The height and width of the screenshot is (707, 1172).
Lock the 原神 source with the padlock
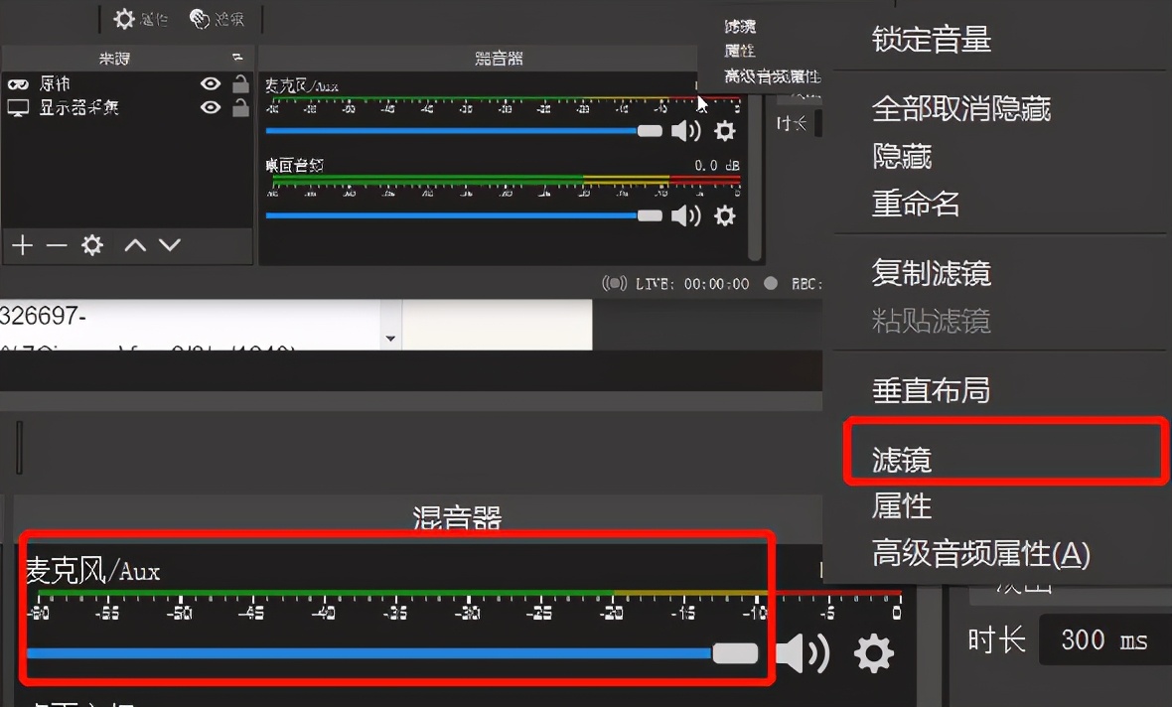click(x=238, y=83)
